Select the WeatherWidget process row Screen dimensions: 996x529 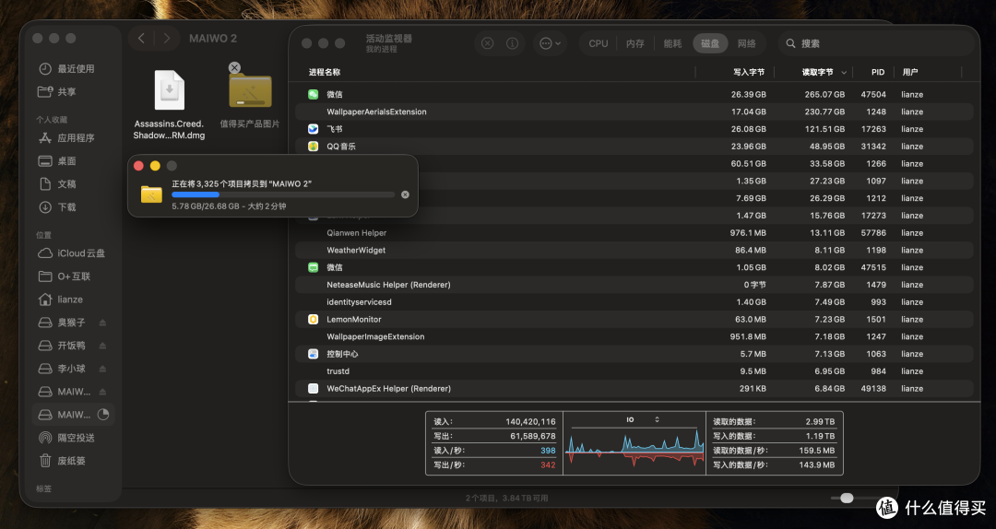pos(634,250)
